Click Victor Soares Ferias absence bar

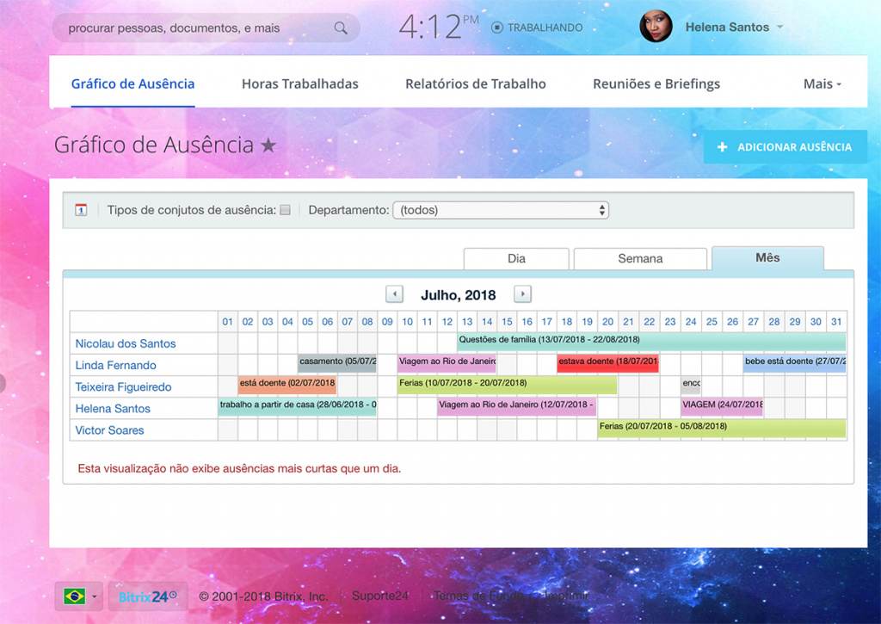721,427
